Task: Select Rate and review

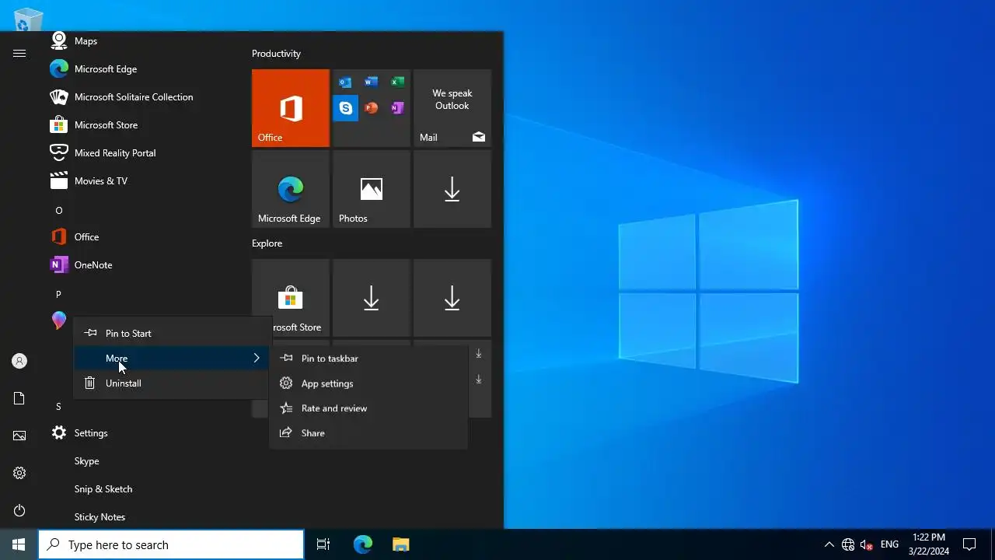Action: click(368, 408)
